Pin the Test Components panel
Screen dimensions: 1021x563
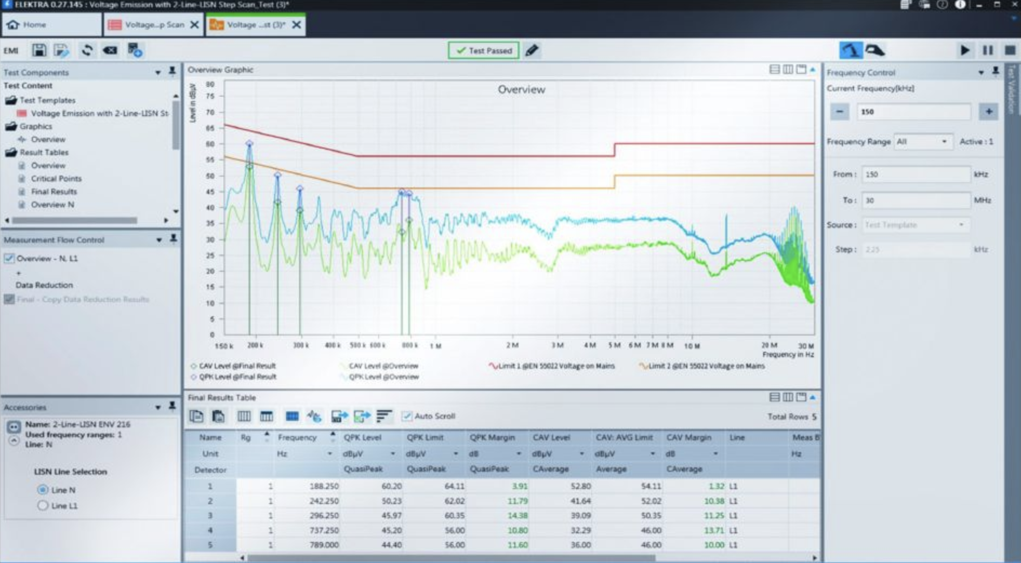(172, 71)
